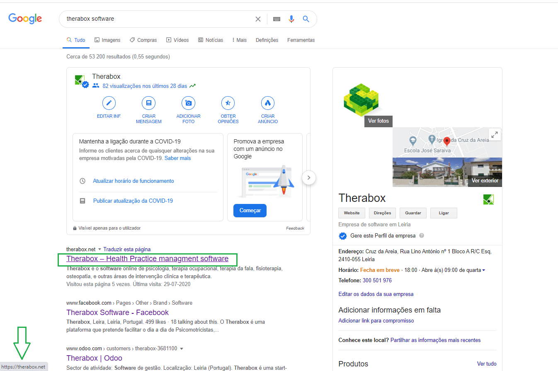The width and height of the screenshot is (558, 371).
Task: Click the Adicionar Foto camera icon
Action: 188,103
